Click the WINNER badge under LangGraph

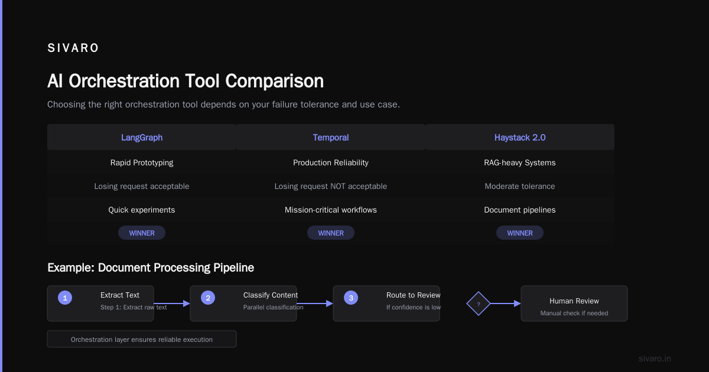tap(142, 233)
